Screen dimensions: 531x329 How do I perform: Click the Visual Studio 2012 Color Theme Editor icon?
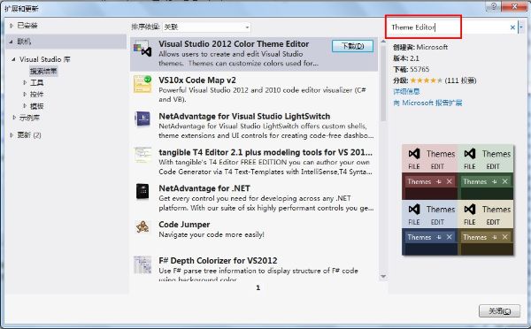pos(142,49)
